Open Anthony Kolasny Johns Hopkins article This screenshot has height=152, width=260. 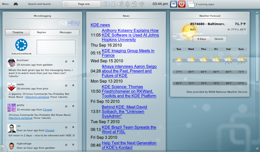[130, 35]
